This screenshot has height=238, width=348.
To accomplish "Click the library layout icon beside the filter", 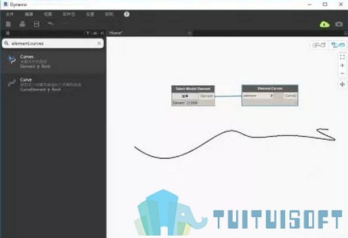I will click(95, 33).
